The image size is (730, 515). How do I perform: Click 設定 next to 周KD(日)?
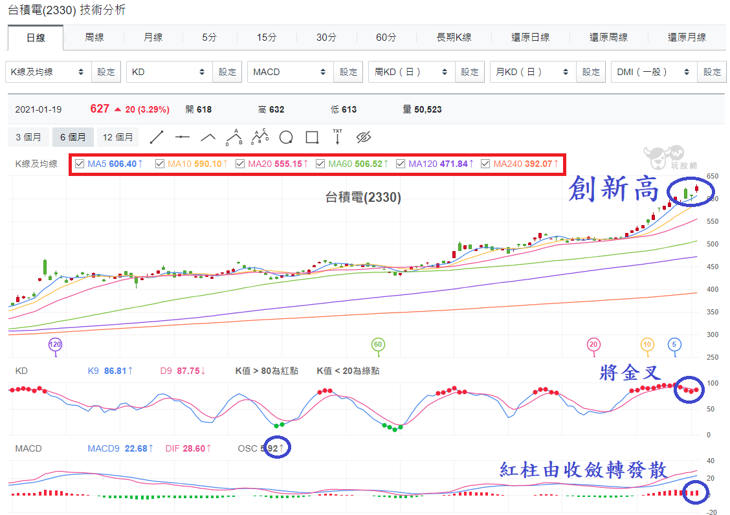point(470,72)
